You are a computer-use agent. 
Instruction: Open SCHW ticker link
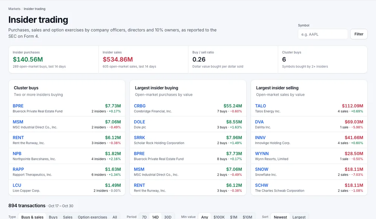(262, 185)
